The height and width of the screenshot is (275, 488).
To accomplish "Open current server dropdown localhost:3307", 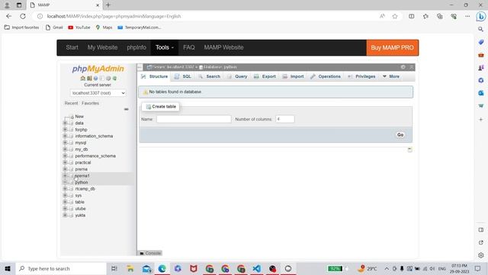I will (98, 93).
